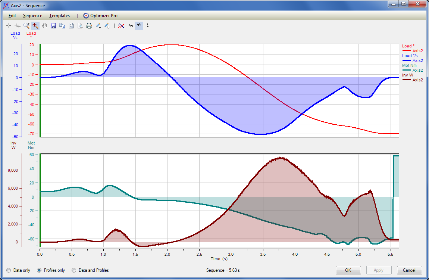Image resolution: width=429 pixels, height=280 pixels.
Task: Activate the zoom in/out magnifier tool
Action: [26, 26]
